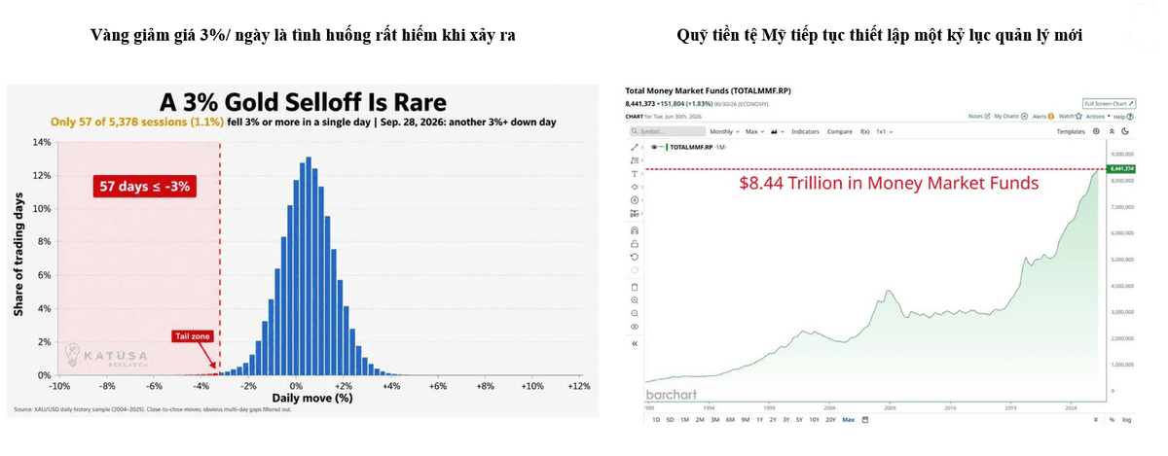The image size is (1168, 456).
Task: Toggle log scale button
Action: pos(1126,420)
